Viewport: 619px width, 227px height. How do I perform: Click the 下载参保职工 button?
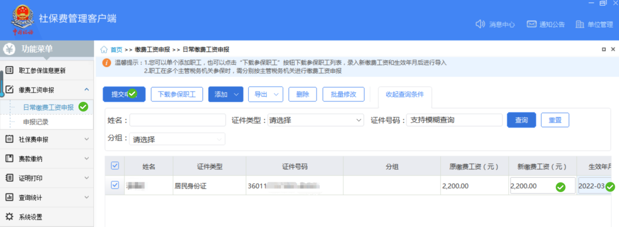coord(177,94)
